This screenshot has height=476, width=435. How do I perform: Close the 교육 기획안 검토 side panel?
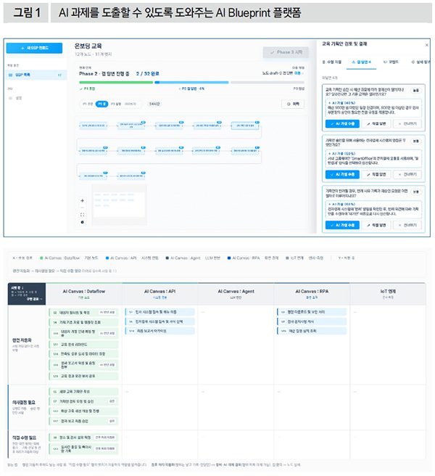coord(427,45)
